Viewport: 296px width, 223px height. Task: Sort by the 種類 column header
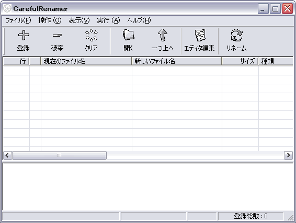point(276,61)
